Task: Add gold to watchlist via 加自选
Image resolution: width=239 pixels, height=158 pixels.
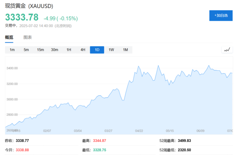Action: coord(221,15)
